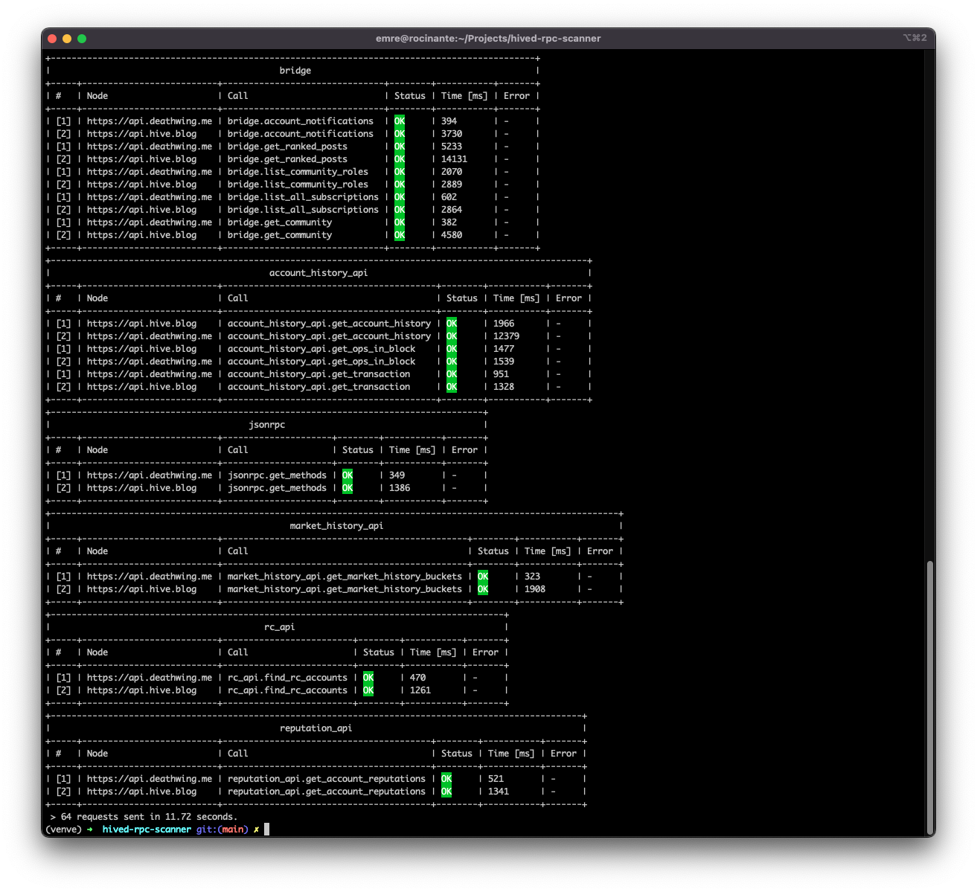The height and width of the screenshot is (892, 977).
Task: Click the keyboard shortcut indicator in title bar
Action: pyautogui.click(x=915, y=38)
